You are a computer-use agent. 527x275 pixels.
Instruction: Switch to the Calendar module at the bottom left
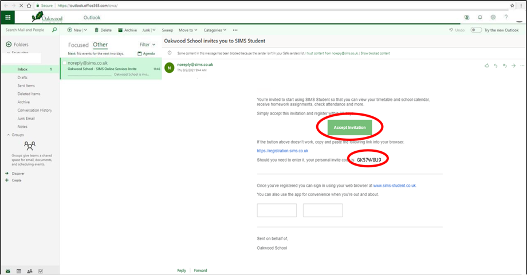tap(19, 271)
